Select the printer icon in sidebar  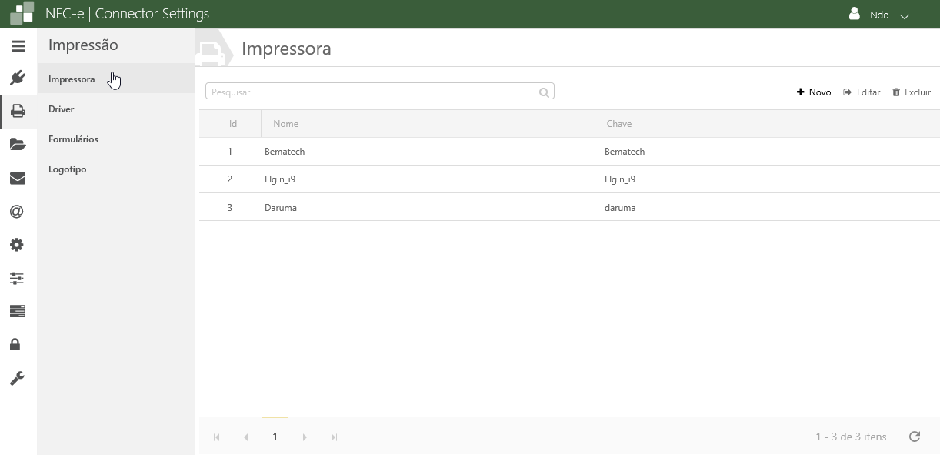(18, 112)
